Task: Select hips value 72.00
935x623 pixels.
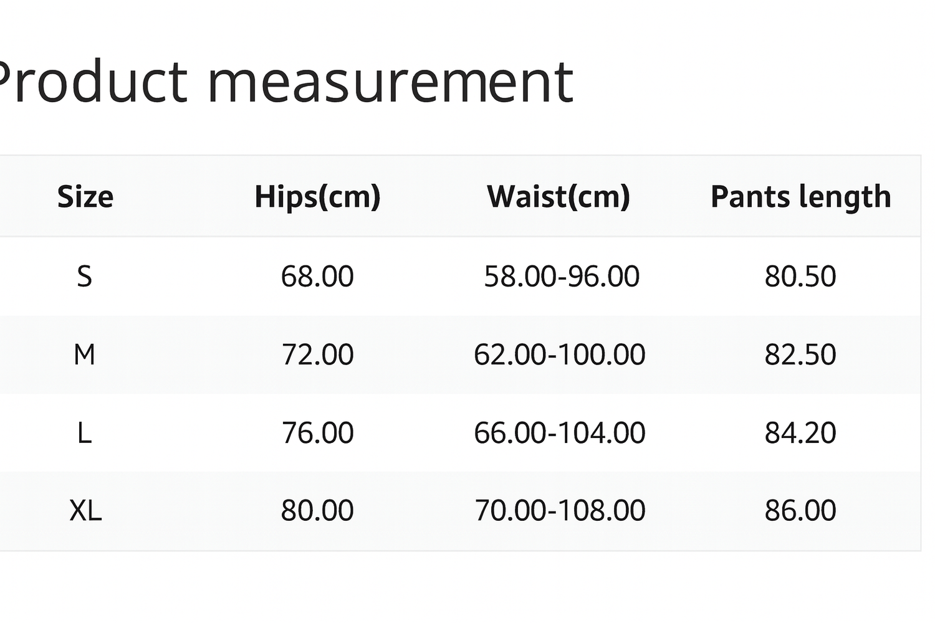Action: pyautogui.click(x=317, y=355)
